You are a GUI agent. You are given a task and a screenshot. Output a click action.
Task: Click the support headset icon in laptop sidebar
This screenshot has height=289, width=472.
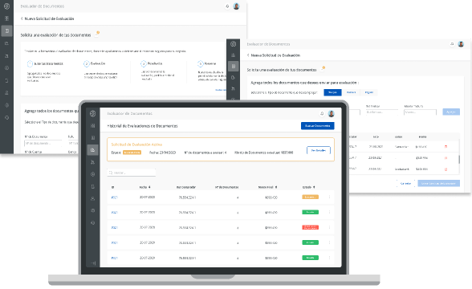point(93,223)
